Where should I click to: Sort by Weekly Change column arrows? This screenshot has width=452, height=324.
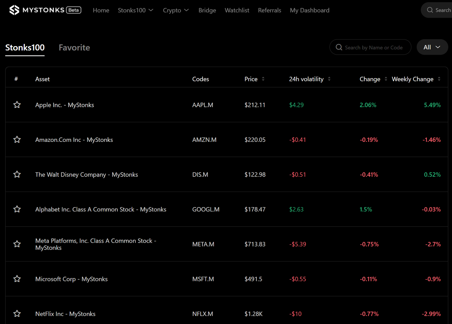(x=439, y=79)
